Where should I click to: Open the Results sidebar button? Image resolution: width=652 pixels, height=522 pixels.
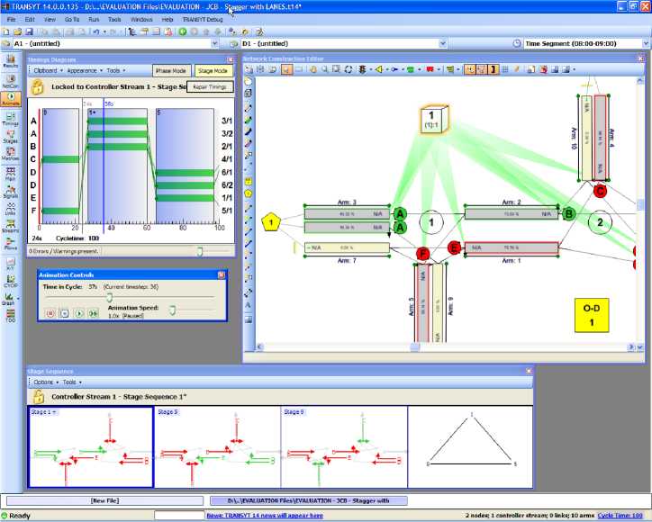coord(11,61)
